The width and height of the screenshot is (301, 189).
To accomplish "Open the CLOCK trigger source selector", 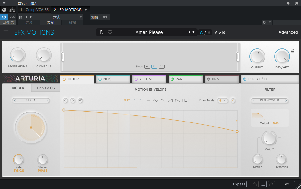I will pyautogui.click(x=31, y=100).
